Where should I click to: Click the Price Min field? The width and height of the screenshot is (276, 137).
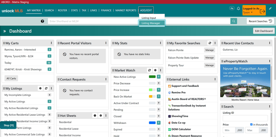pyautogui.click(x=229, y=130)
